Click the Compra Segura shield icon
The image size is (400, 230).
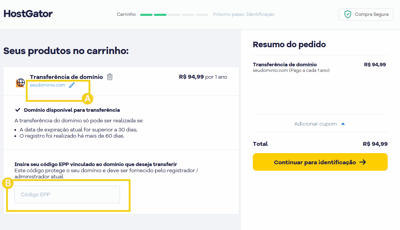(348, 14)
